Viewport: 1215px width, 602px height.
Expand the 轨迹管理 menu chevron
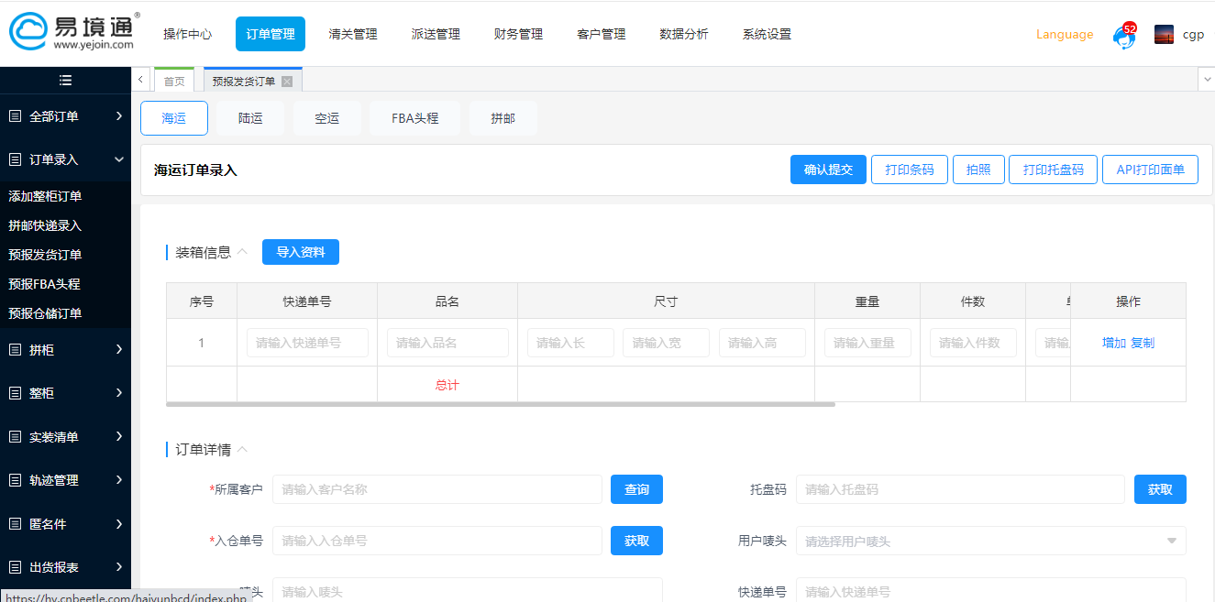coord(119,480)
